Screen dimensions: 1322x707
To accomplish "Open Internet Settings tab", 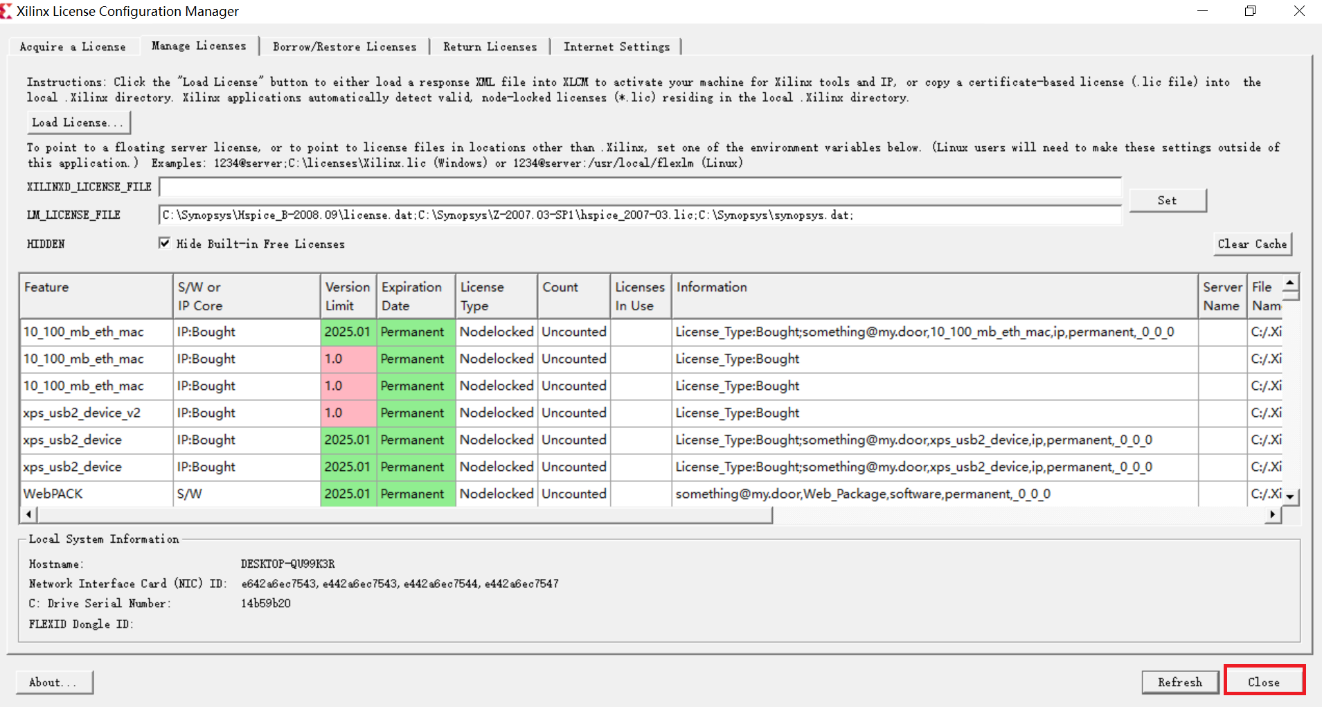I will click(x=616, y=46).
